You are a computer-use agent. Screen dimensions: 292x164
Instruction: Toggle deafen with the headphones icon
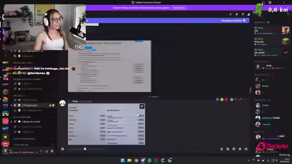pyautogui.click(x=47, y=151)
